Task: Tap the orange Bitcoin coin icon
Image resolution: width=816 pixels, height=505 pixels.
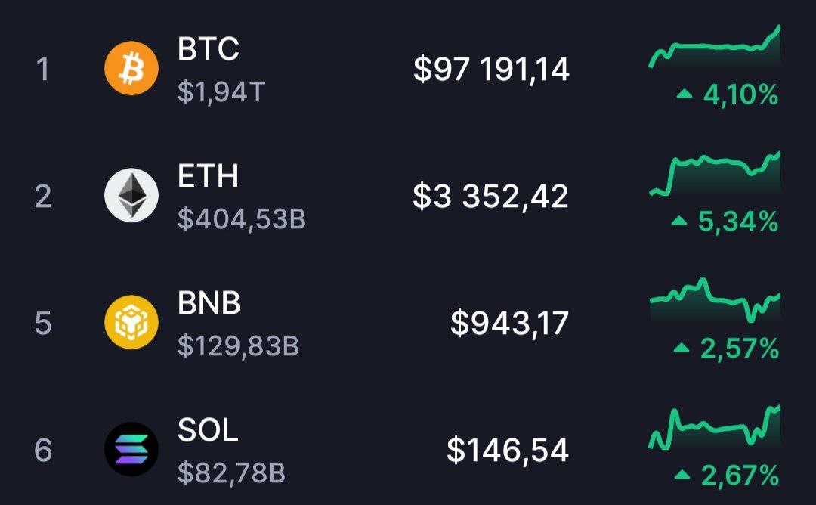Action: click(x=131, y=69)
